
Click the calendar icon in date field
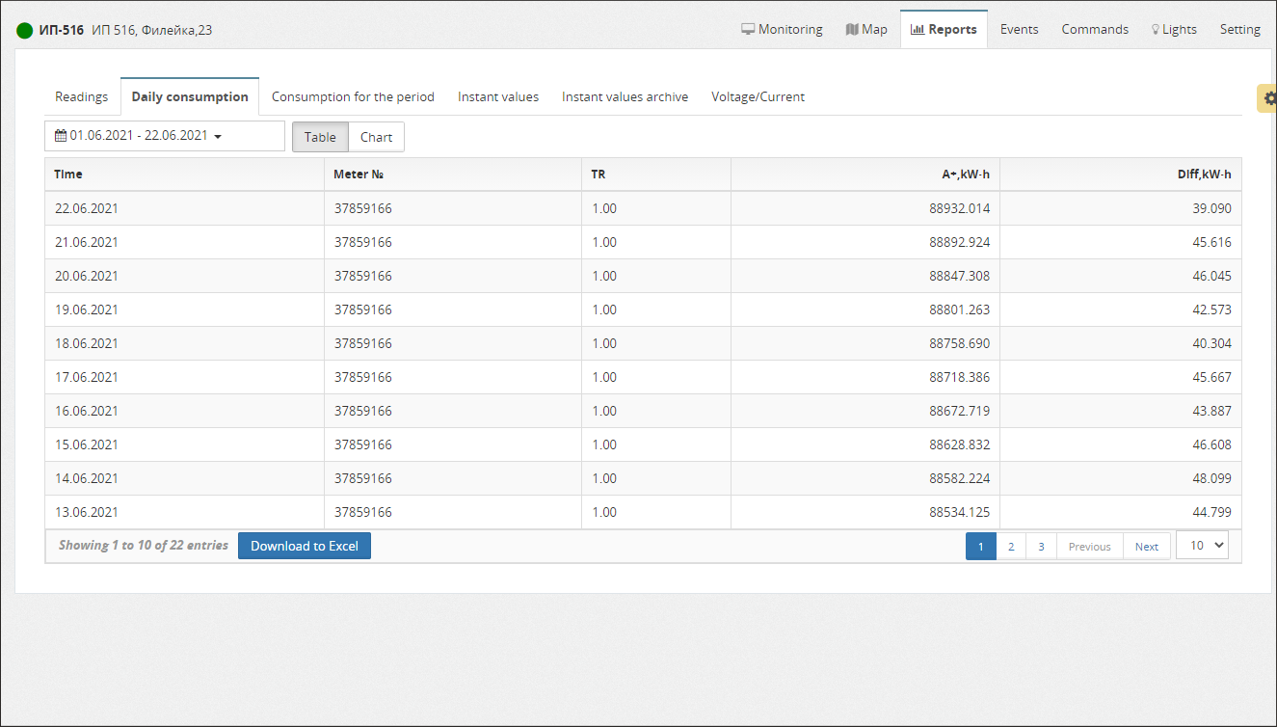tap(61, 136)
